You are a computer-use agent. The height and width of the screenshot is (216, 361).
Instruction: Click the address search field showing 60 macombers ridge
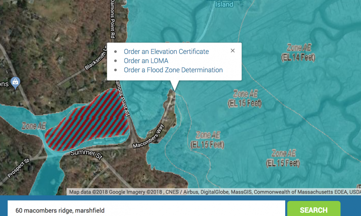click(x=144, y=210)
